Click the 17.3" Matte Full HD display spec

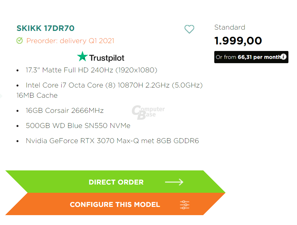pyautogui.click(x=92, y=70)
